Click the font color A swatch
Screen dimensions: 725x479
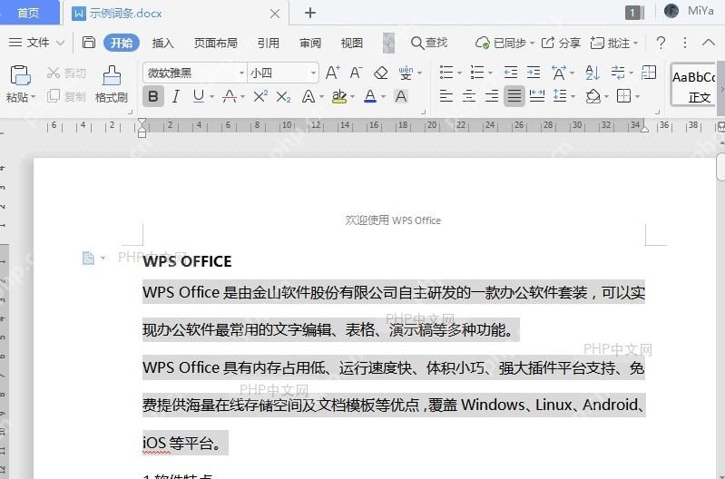[x=370, y=96]
